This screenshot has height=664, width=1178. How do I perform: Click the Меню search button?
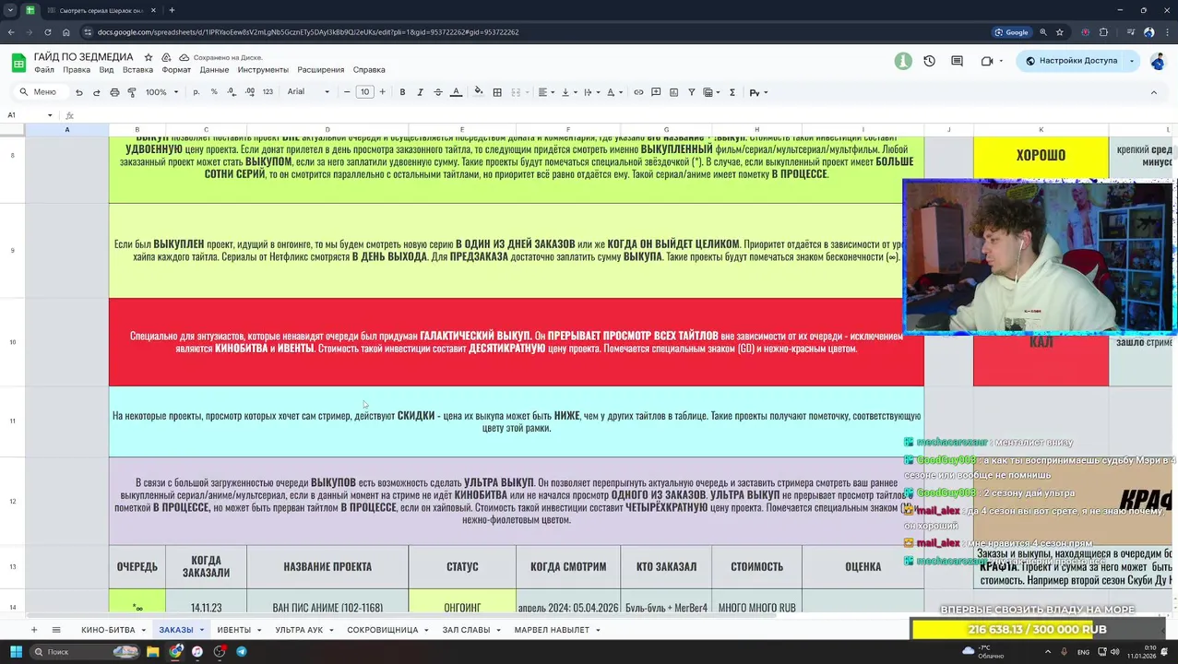click(38, 92)
